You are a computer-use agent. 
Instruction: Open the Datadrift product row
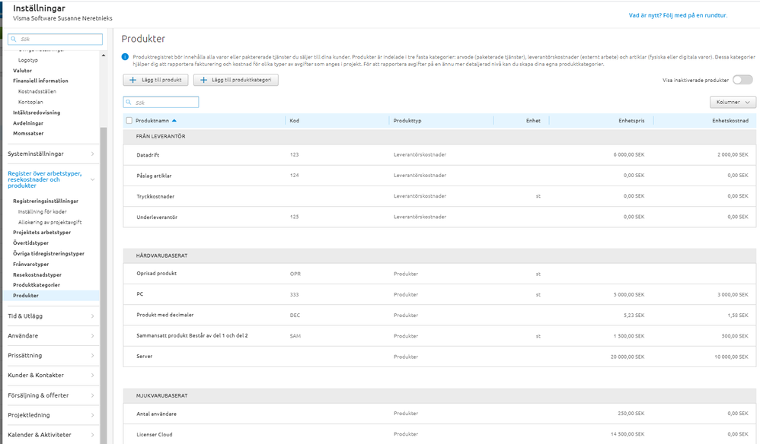(x=148, y=154)
